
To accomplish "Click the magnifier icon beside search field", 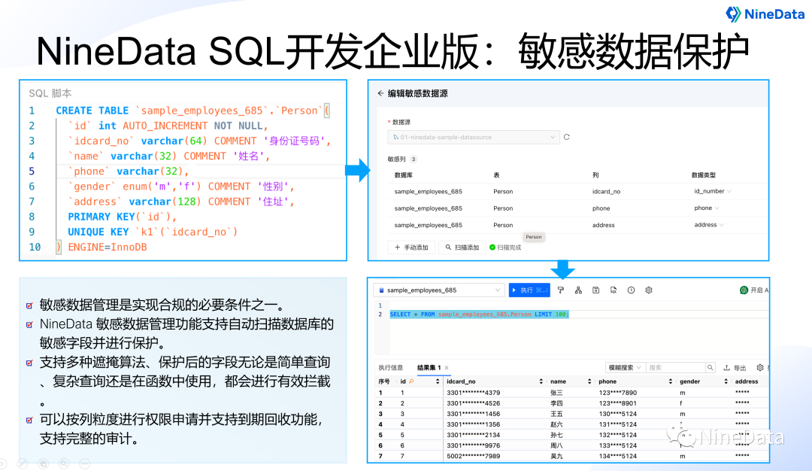I will tap(710, 368).
